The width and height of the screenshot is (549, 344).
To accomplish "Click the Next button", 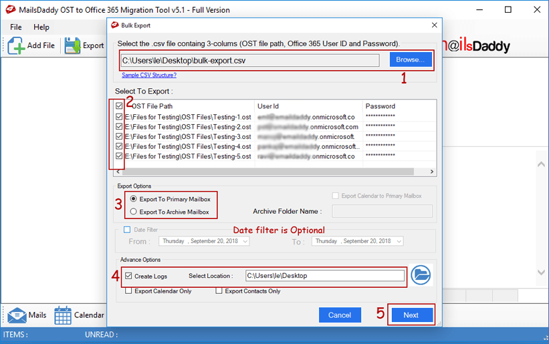I will [411, 315].
